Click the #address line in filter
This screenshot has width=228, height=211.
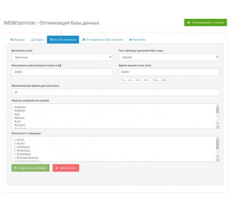20,107
